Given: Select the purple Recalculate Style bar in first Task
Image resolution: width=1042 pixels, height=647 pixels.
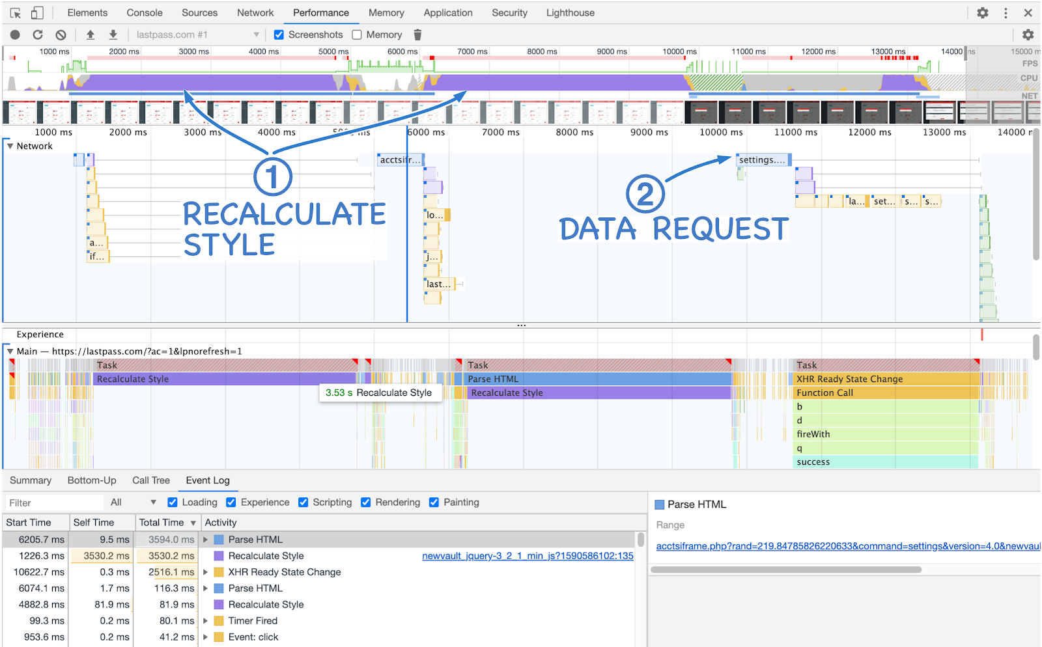Looking at the screenshot, I should pos(225,379).
